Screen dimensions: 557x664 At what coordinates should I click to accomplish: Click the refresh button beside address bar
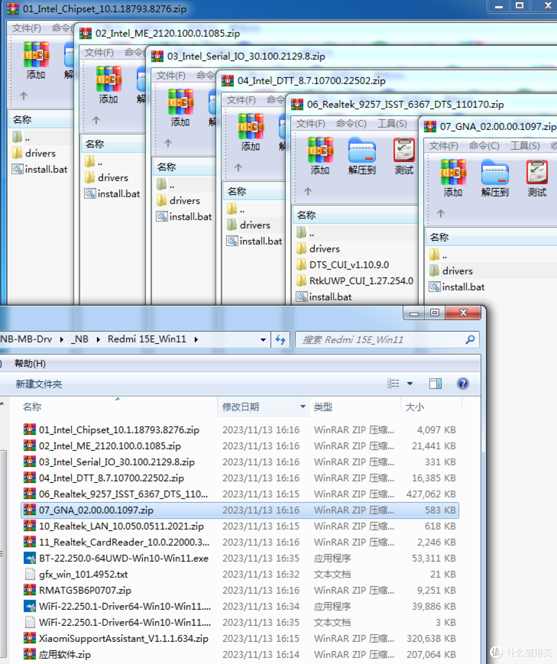pos(280,339)
